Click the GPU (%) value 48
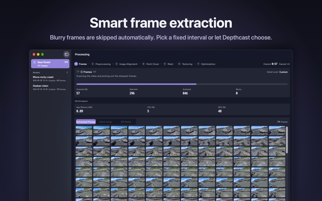 pyautogui.click(x=220, y=111)
